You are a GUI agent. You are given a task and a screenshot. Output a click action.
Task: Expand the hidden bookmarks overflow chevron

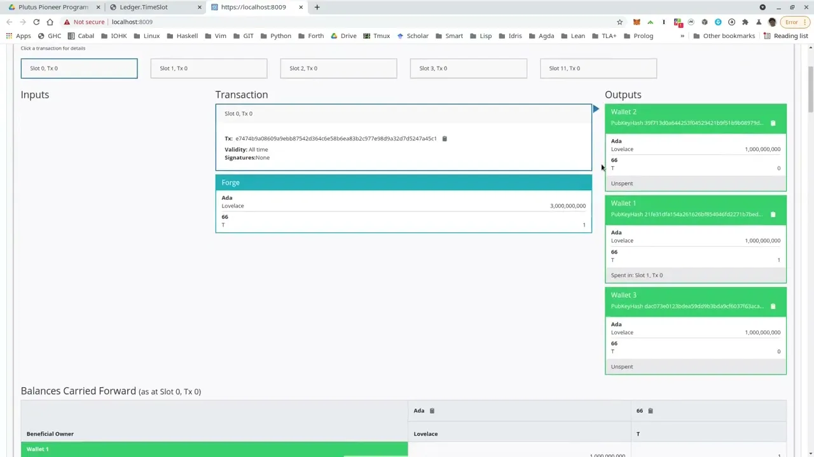(x=682, y=36)
